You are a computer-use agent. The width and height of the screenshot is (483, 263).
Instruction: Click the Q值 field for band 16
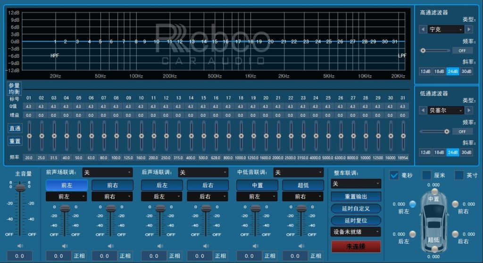(x=216, y=106)
